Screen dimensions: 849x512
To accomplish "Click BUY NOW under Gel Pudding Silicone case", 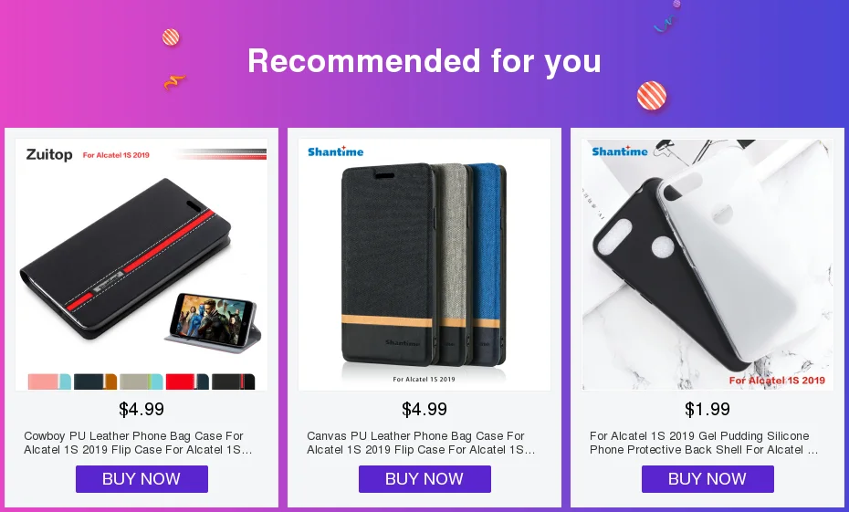I will click(x=707, y=479).
